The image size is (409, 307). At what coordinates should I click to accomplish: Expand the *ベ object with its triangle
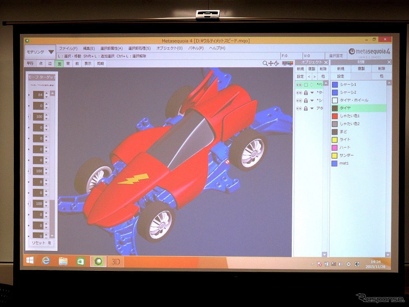point(312,85)
